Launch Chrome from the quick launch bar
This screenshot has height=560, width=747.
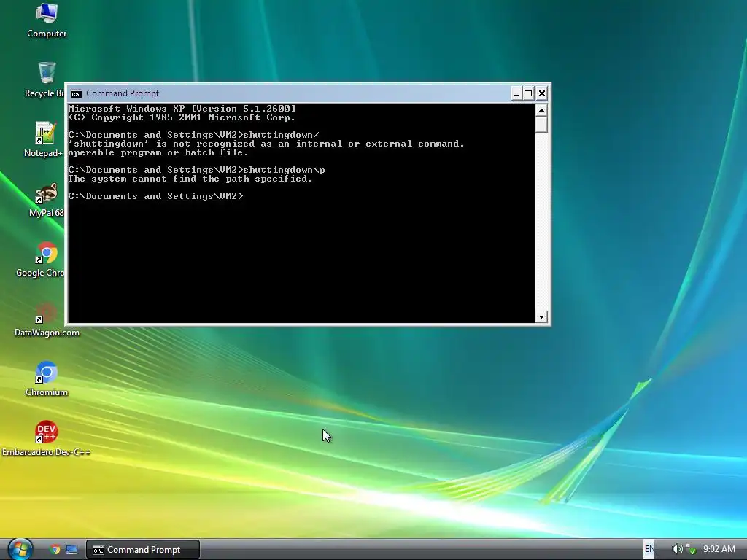pos(55,550)
